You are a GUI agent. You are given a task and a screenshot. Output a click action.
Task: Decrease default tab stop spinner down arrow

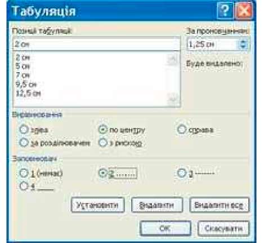[243, 47]
